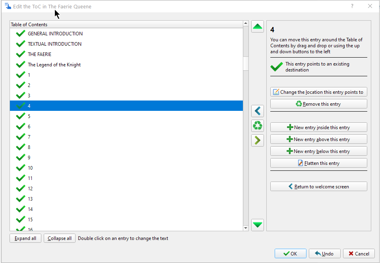Screen dimensions: 380x263
Task: Add New entry below this entry
Action: [x=319, y=151]
